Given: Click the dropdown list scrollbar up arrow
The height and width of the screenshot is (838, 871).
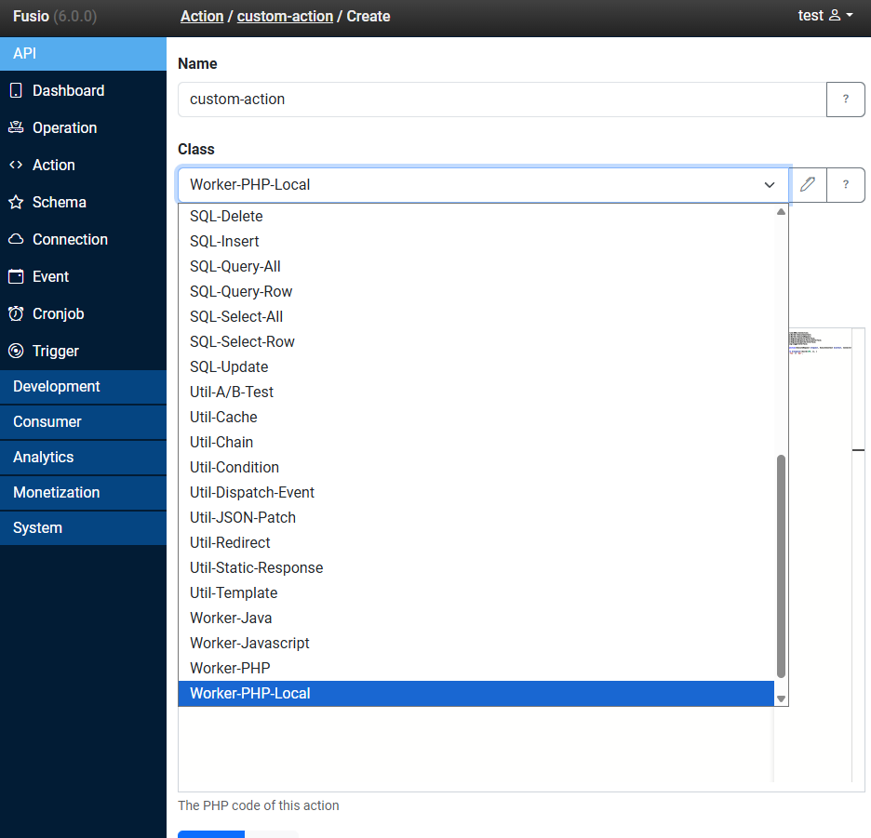Looking at the screenshot, I should click(782, 211).
